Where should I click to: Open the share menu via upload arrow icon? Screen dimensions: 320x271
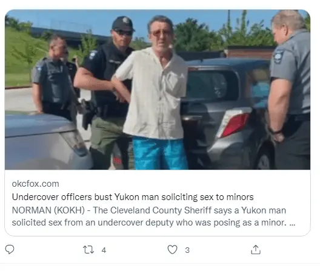[x=256, y=250]
